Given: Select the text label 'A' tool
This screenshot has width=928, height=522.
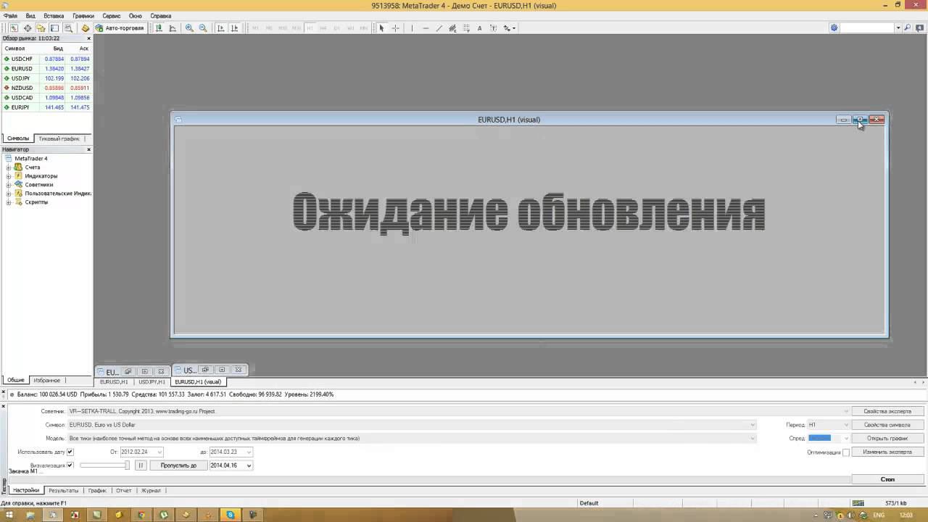Looking at the screenshot, I should [479, 28].
